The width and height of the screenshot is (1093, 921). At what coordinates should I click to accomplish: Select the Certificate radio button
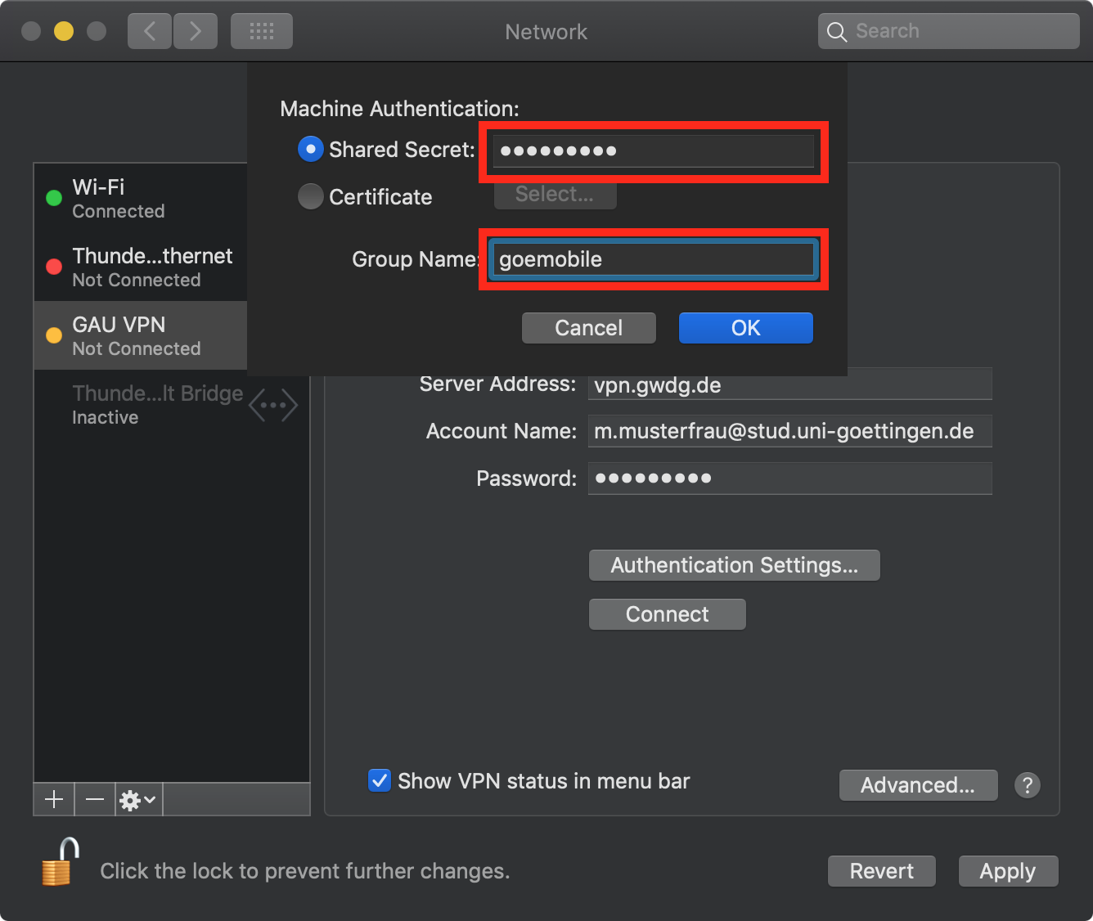point(311,196)
